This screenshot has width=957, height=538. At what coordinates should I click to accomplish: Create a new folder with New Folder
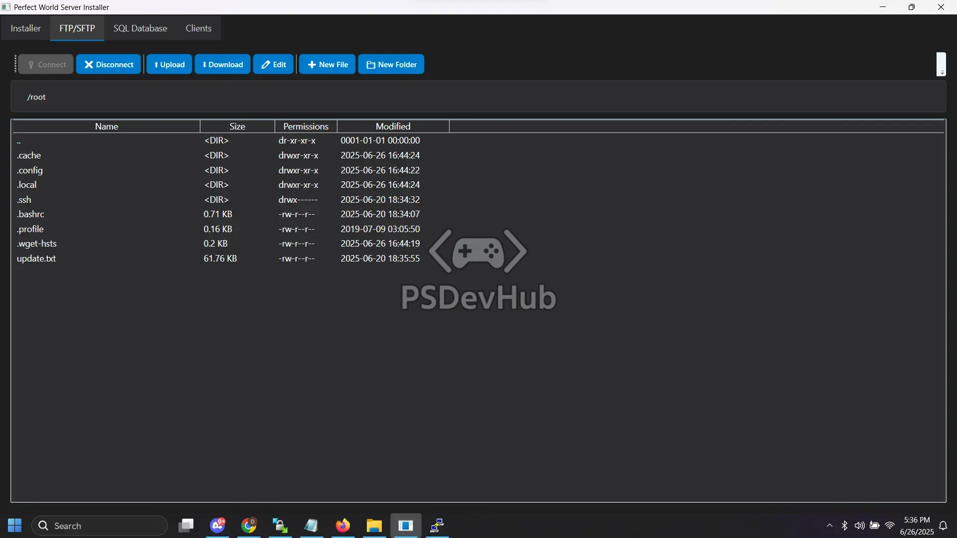391,64
